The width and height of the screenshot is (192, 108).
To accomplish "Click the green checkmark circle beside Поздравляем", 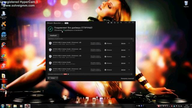I will point(50,29).
